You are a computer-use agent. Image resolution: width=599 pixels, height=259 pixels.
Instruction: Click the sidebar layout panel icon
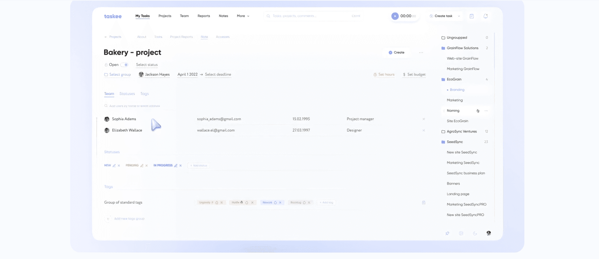point(461,233)
